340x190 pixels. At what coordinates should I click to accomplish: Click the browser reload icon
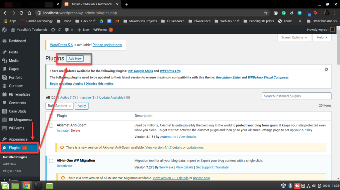point(21,13)
